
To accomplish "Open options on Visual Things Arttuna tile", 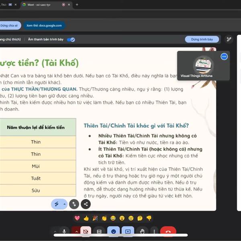I will 224,57.
